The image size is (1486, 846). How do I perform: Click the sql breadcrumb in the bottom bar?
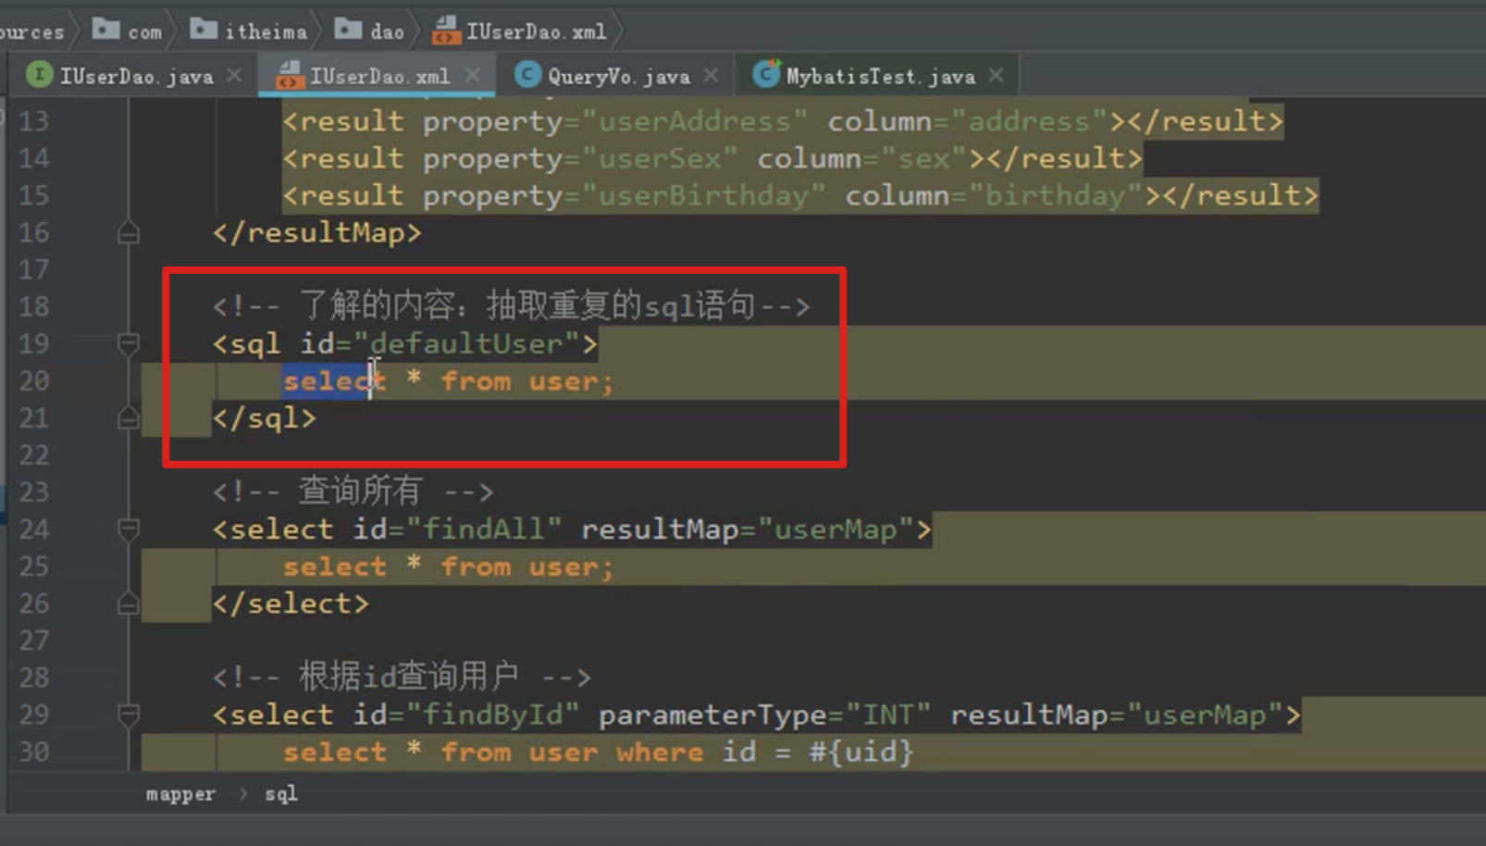pyautogui.click(x=281, y=793)
